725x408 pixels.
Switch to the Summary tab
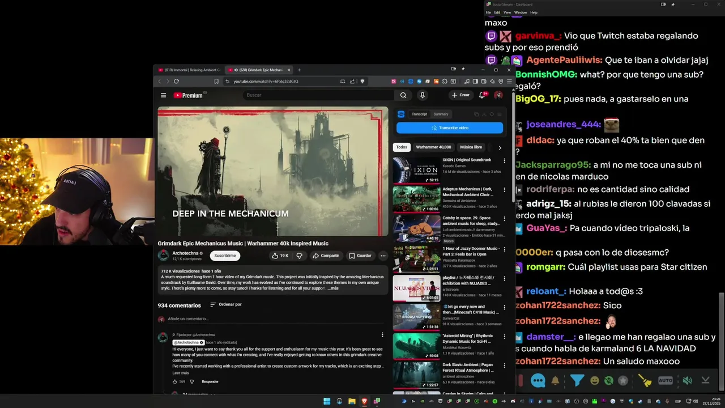(441, 114)
